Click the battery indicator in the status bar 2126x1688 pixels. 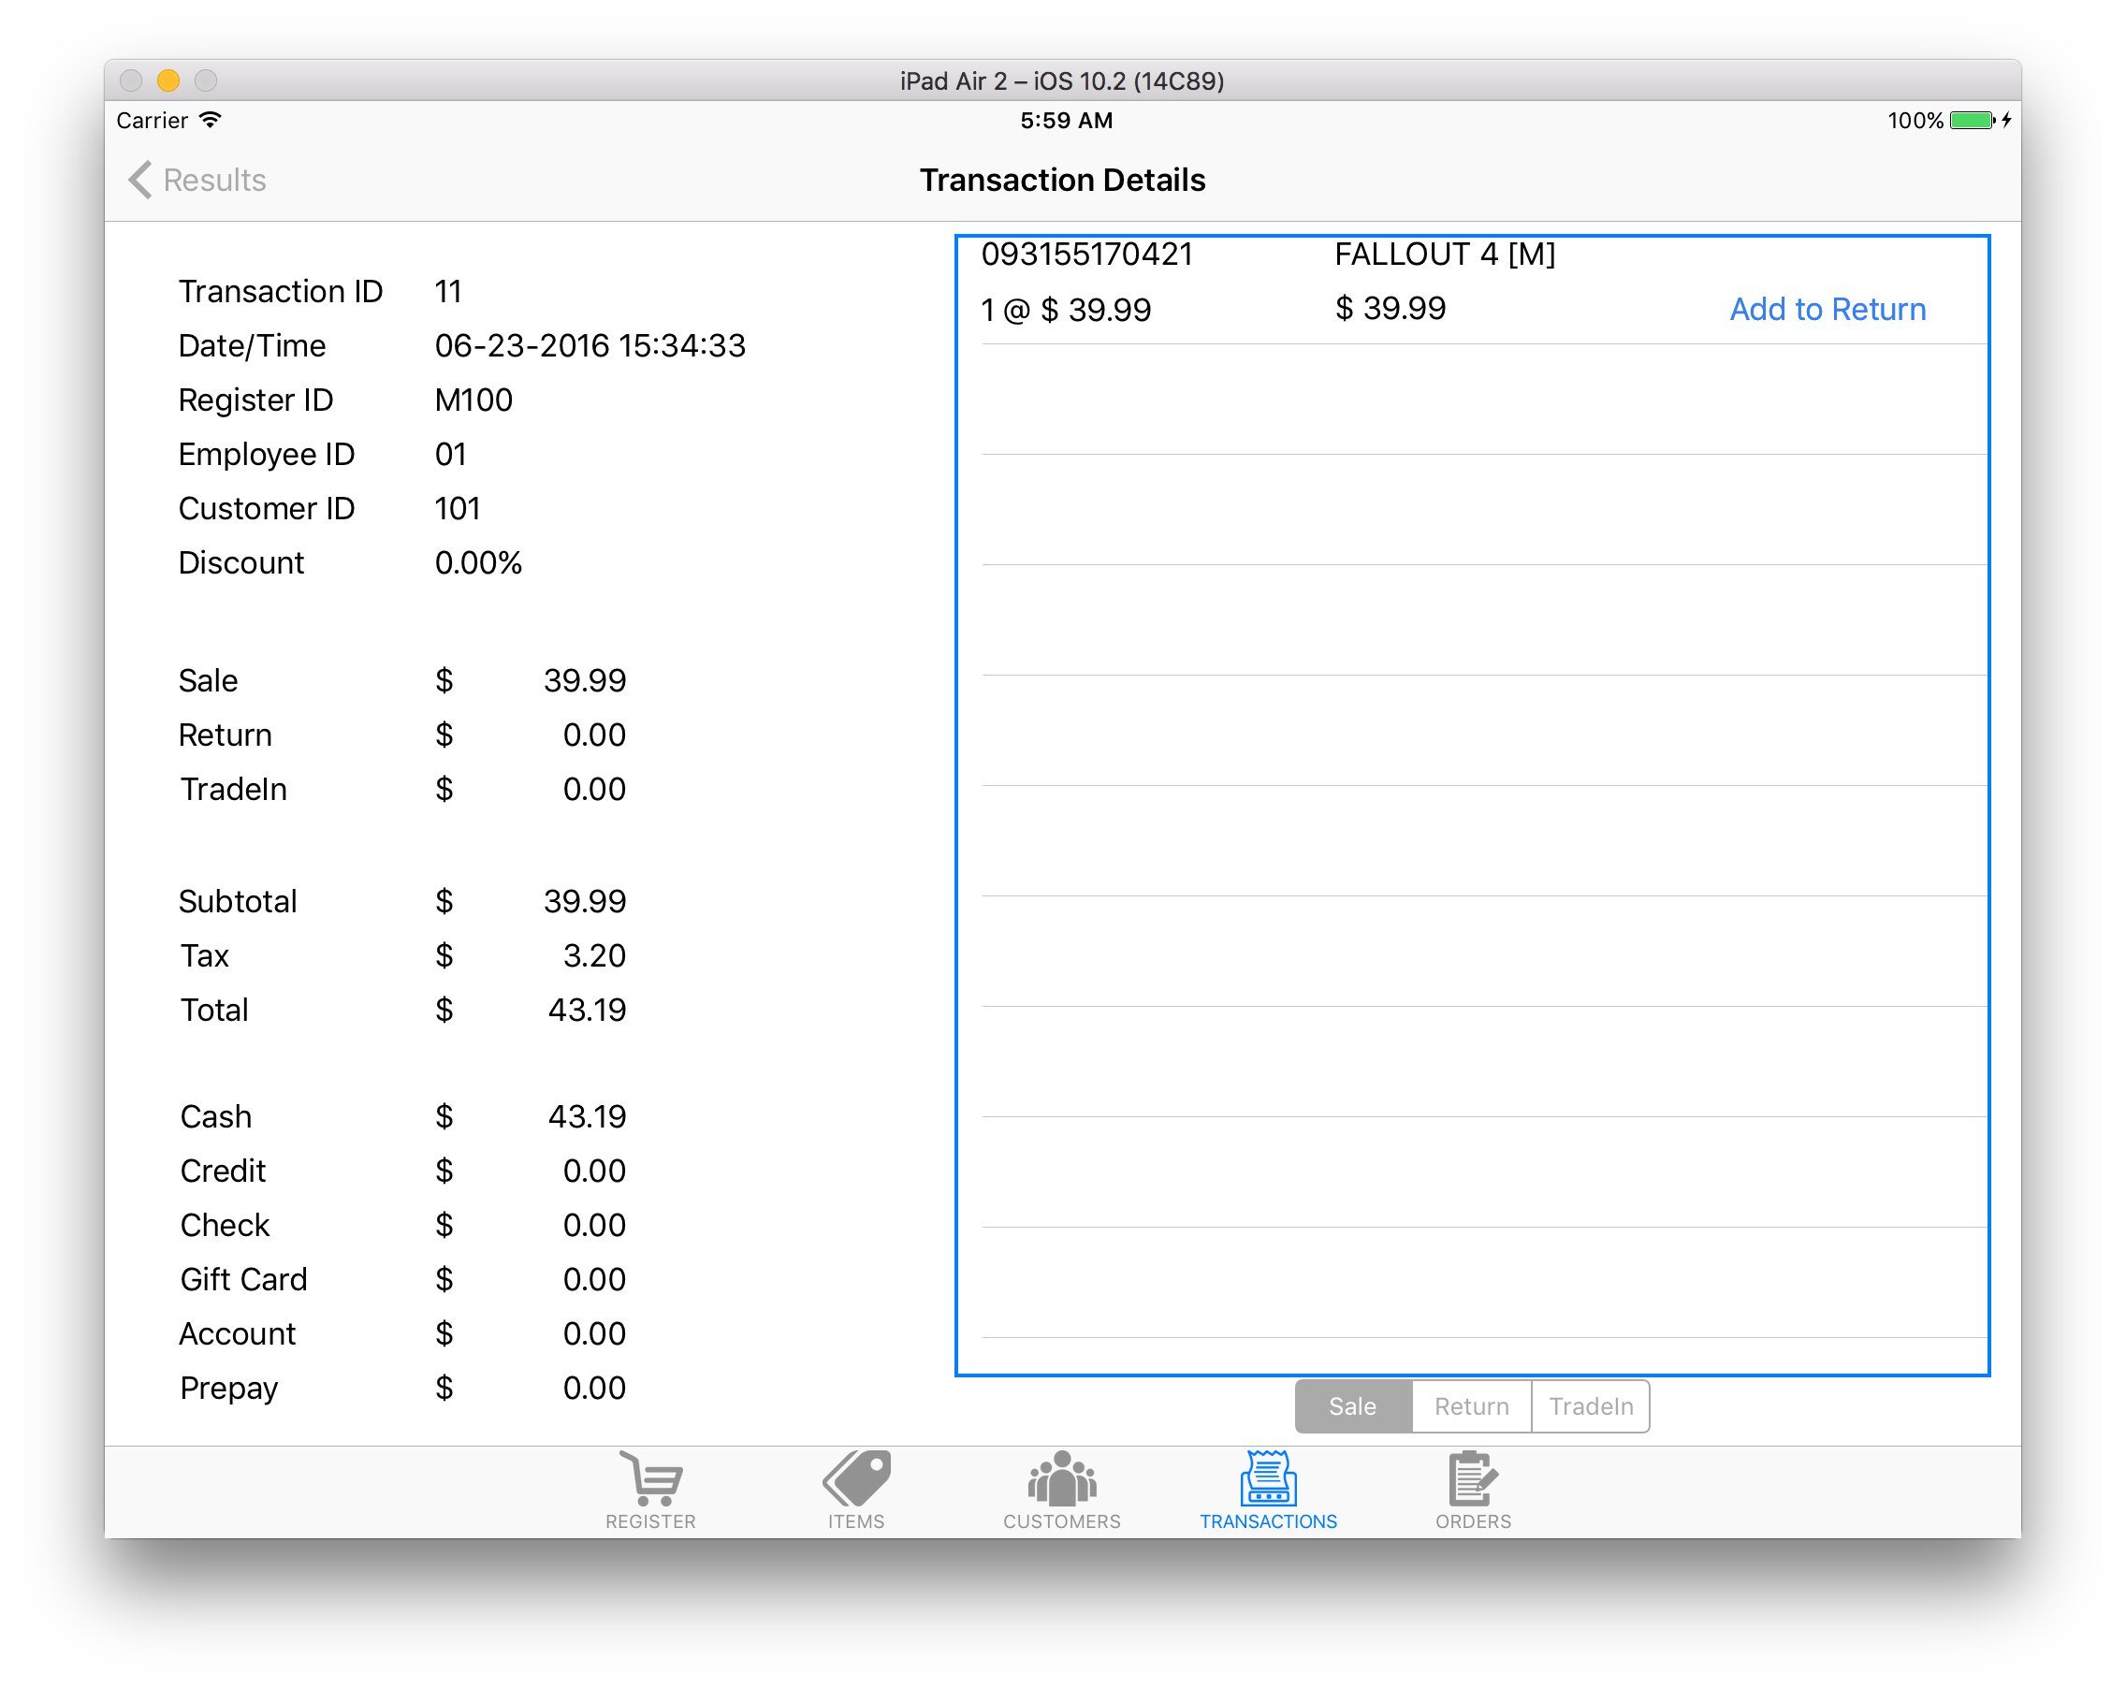pyautogui.click(x=1973, y=120)
